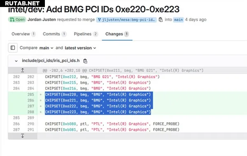Copy file path of iris_pci_ids.h
Screen dimensions: 247x156
point(85,61)
